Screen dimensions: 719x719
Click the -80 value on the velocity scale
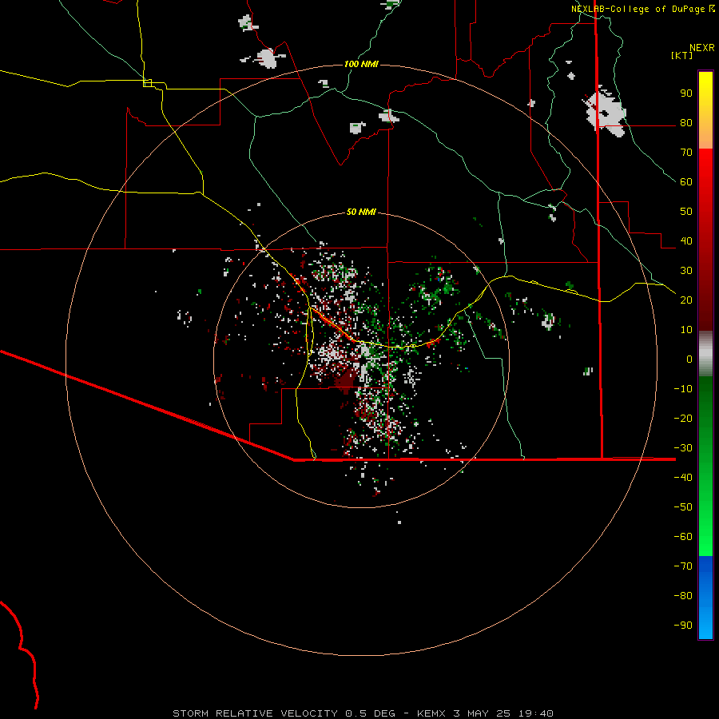[x=683, y=596]
